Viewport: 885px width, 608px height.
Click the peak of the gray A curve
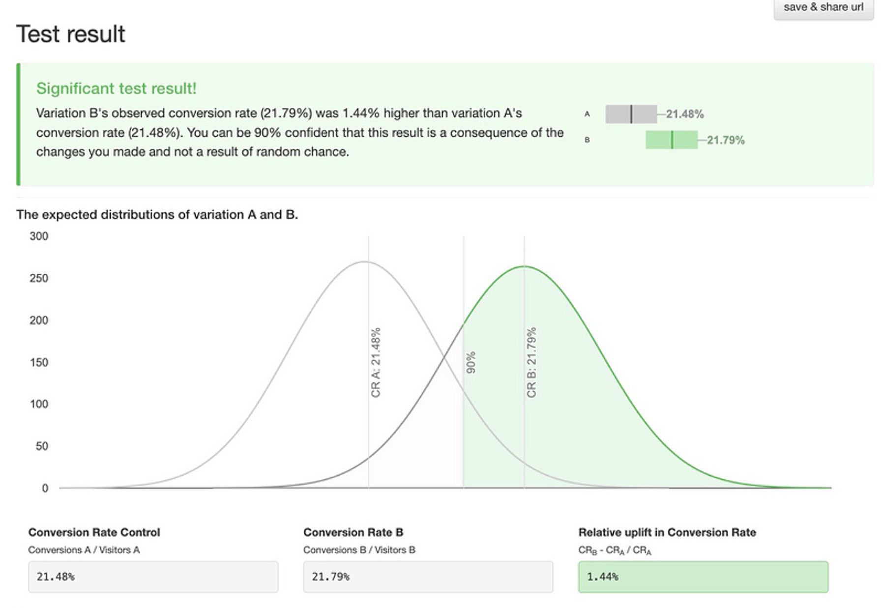364,261
